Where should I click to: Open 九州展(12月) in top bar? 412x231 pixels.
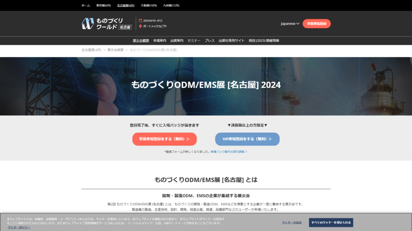pyautogui.click(x=171, y=6)
